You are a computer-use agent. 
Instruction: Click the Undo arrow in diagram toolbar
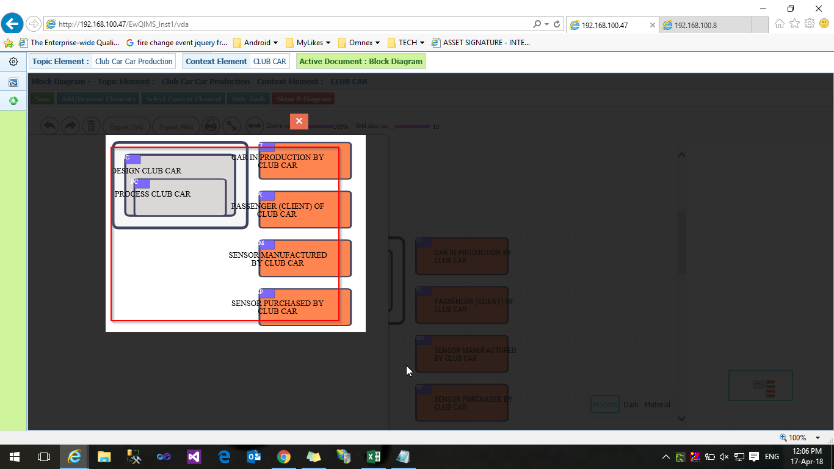coord(49,126)
